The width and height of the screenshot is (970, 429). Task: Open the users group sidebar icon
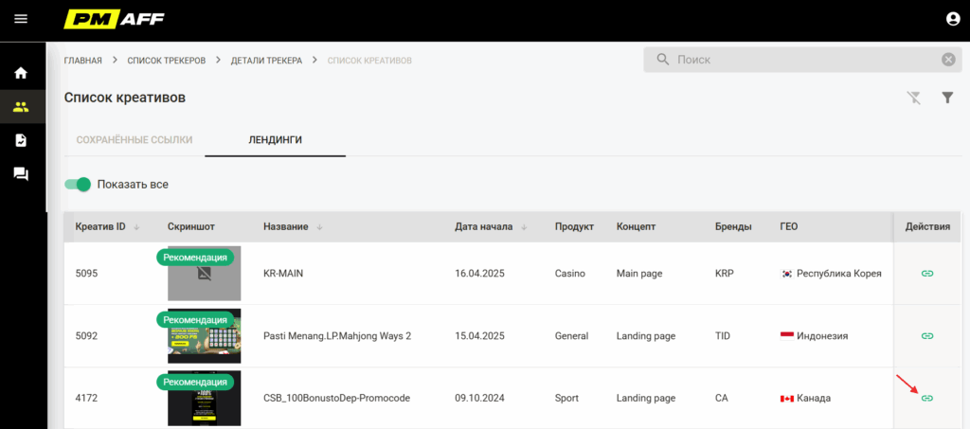[x=21, y=107]
